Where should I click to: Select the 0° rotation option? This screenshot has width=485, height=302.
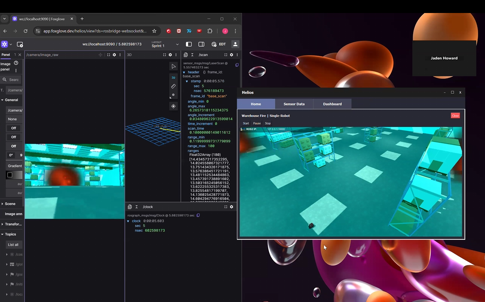11,155
